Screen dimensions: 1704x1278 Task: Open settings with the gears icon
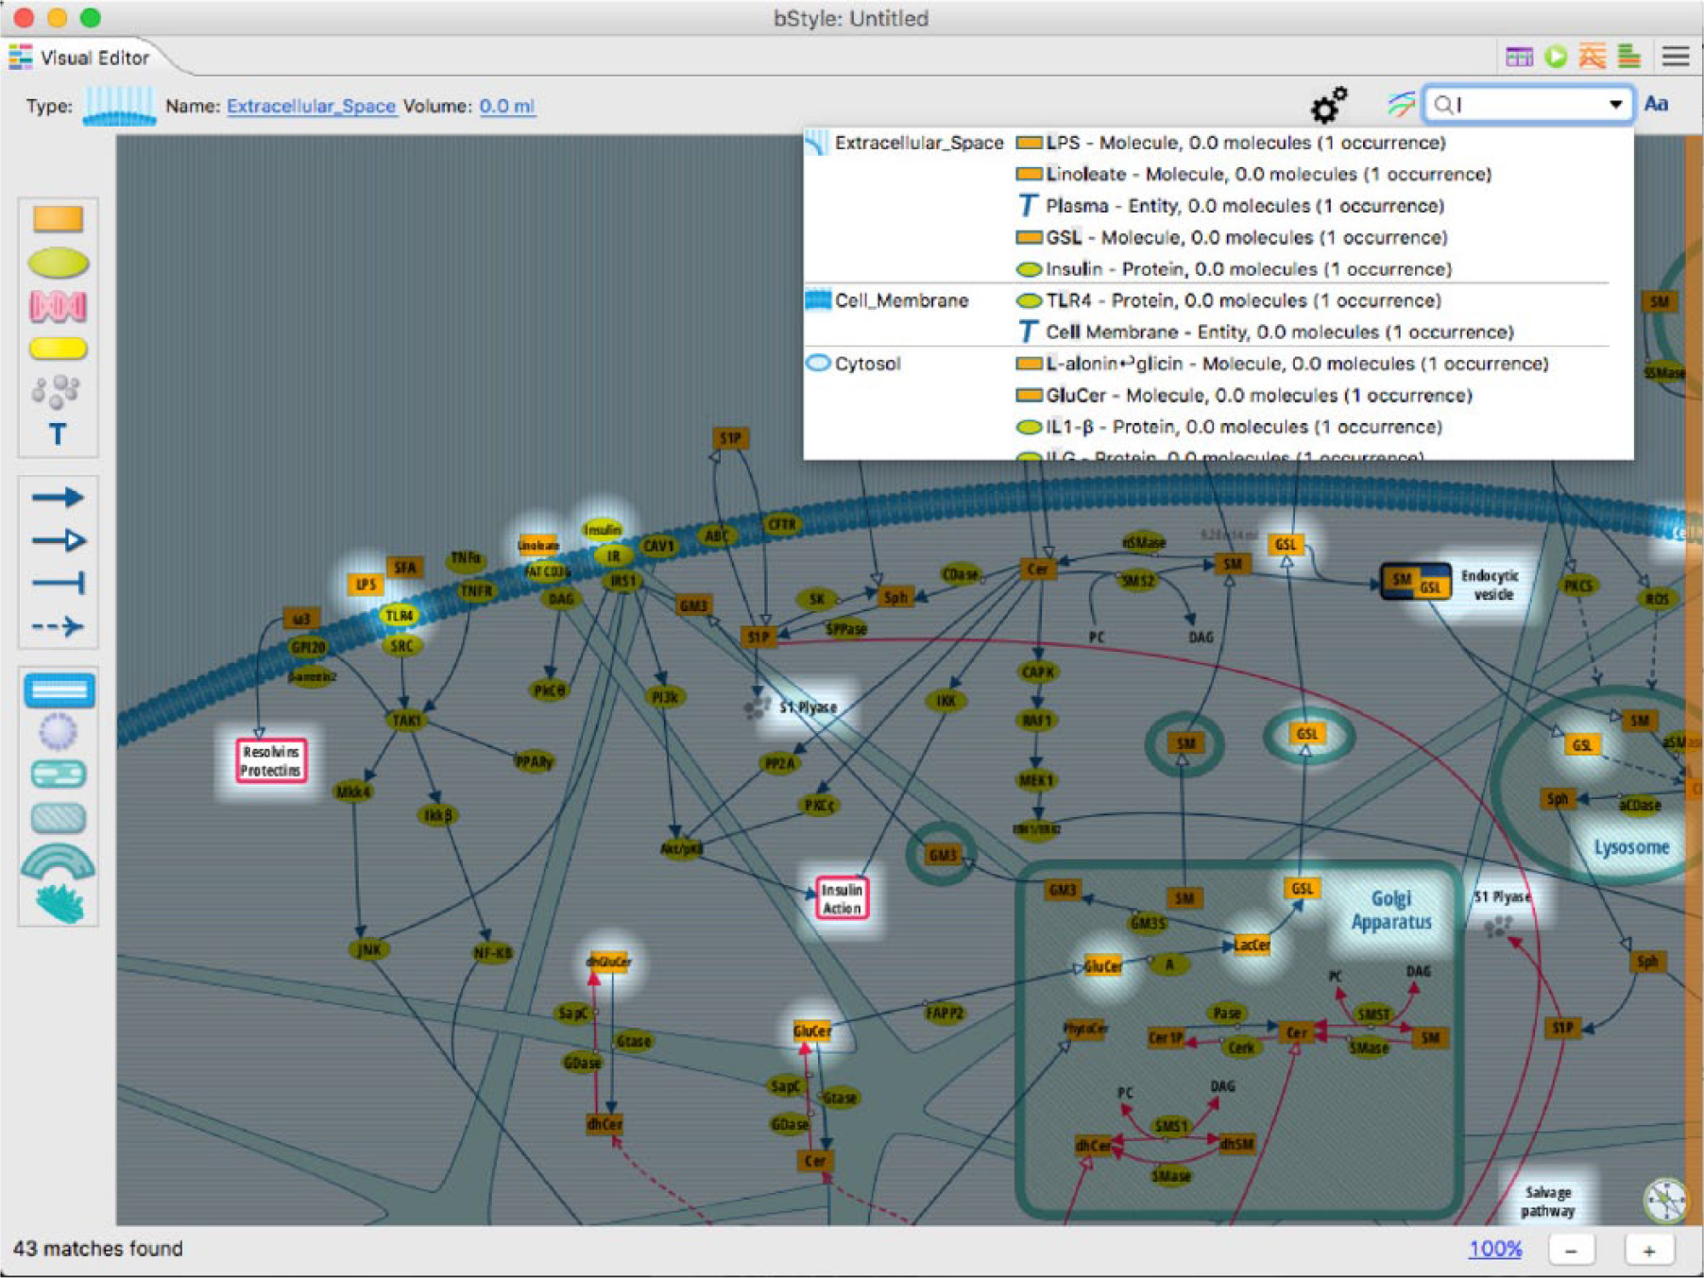pyautogui.click(x=1328, y=105)
